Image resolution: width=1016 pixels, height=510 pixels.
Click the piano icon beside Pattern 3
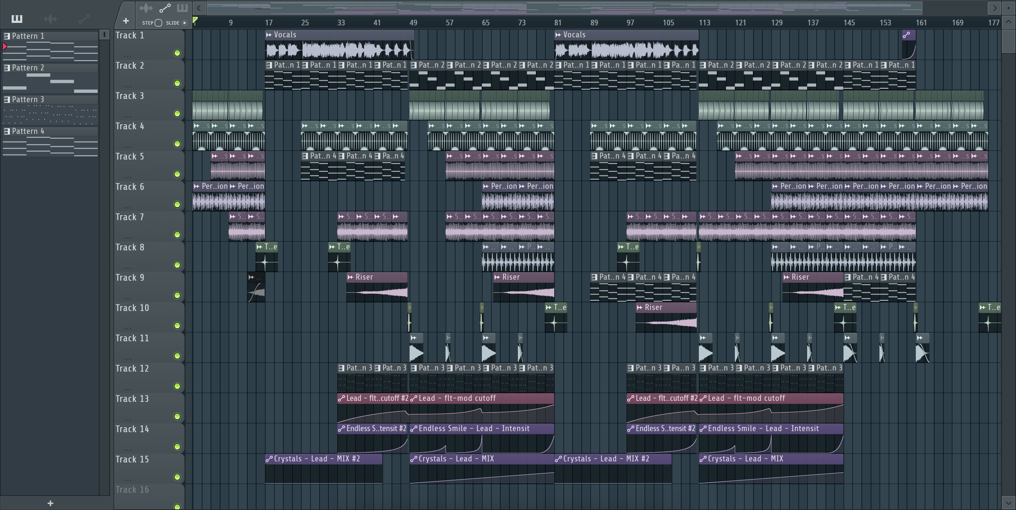point(7,100)
